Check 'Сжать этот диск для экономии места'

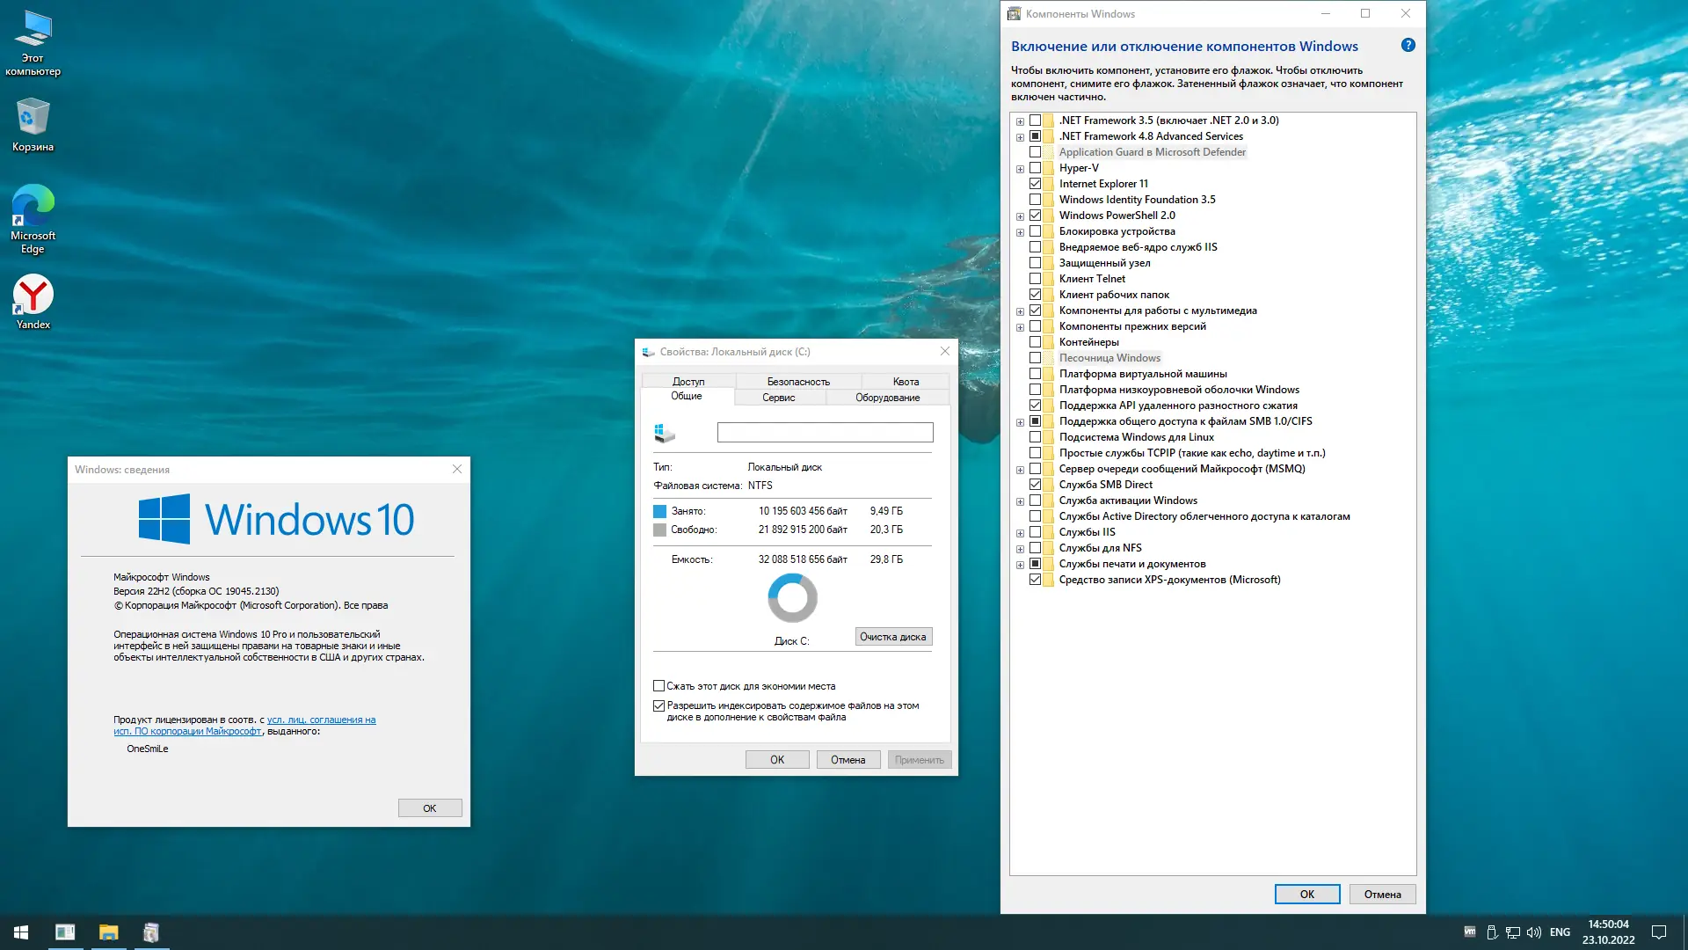coord(658,686)
